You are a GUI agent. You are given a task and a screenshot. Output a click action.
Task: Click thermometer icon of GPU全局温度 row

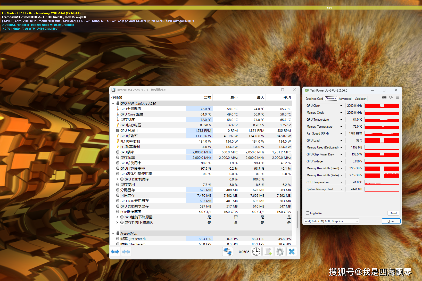pos(118,109)
